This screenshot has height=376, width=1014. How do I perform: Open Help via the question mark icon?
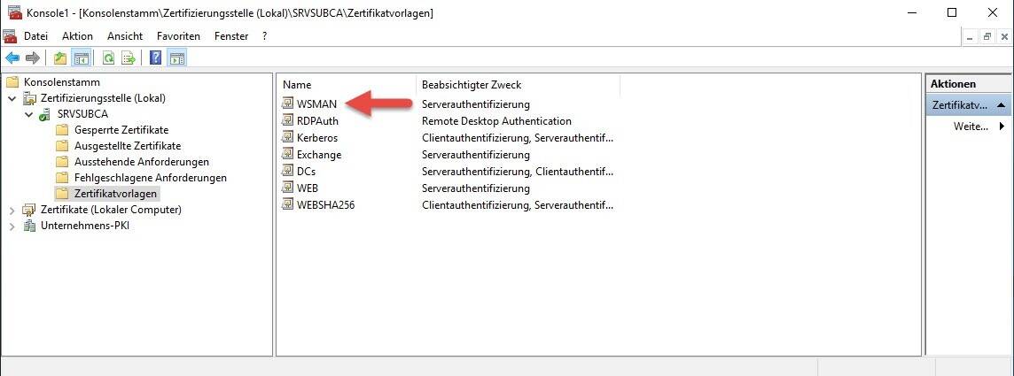click(x=156, y=58)
